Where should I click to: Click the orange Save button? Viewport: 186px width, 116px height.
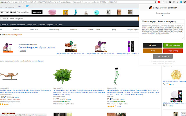click(152, 51)
